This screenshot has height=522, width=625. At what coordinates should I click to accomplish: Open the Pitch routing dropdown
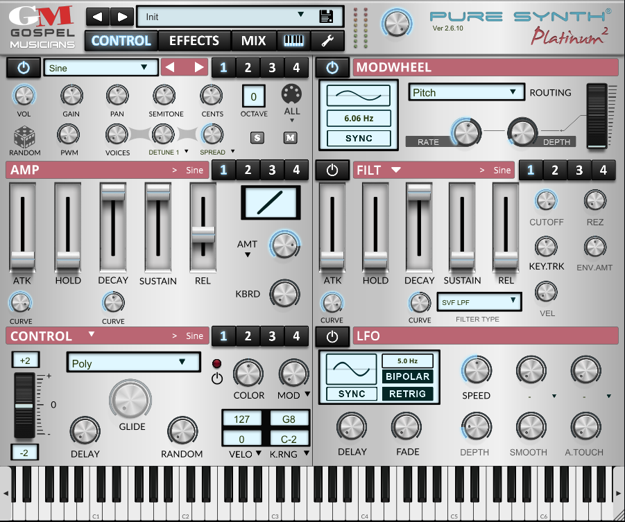(x=466, y=92)
